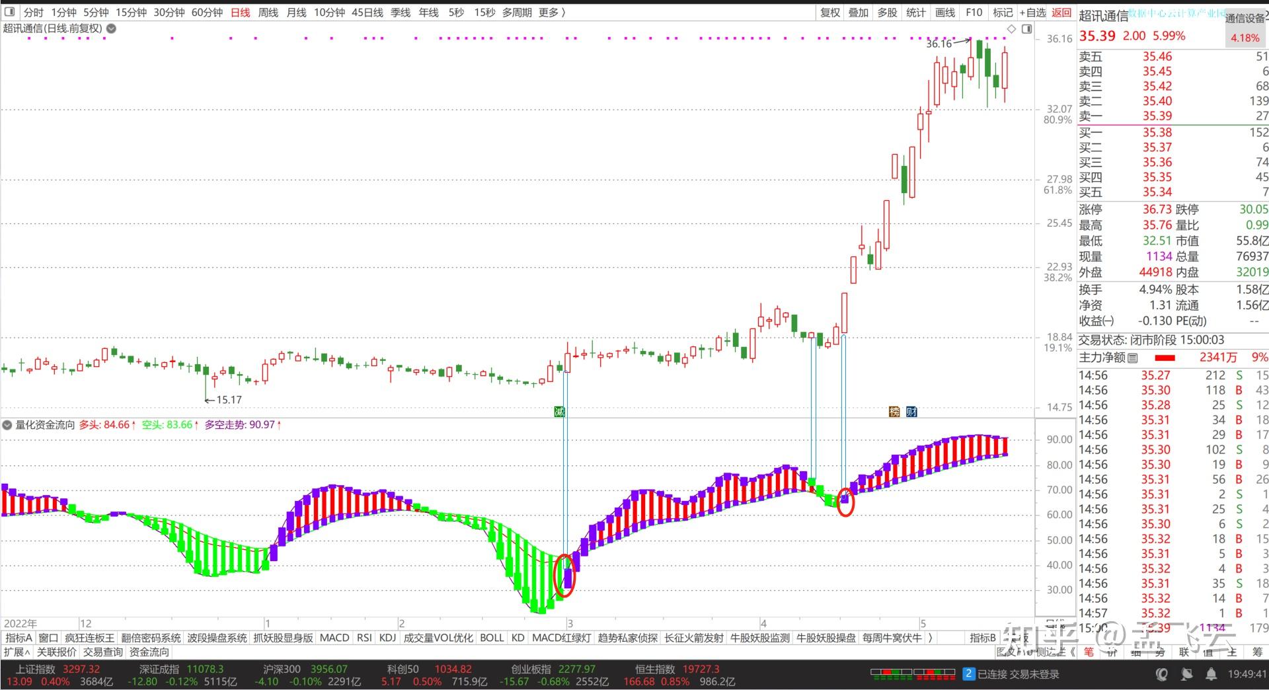Select the 牛股妖股监测 indicator tab
1269x690 pixels.
pos(760,638)
